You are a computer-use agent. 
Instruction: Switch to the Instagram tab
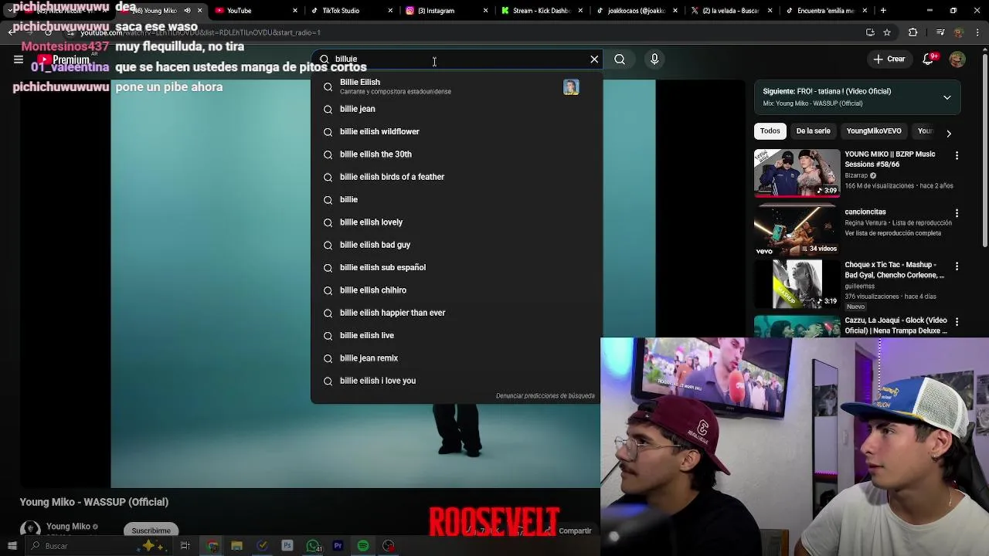click(x=447, y=11)
